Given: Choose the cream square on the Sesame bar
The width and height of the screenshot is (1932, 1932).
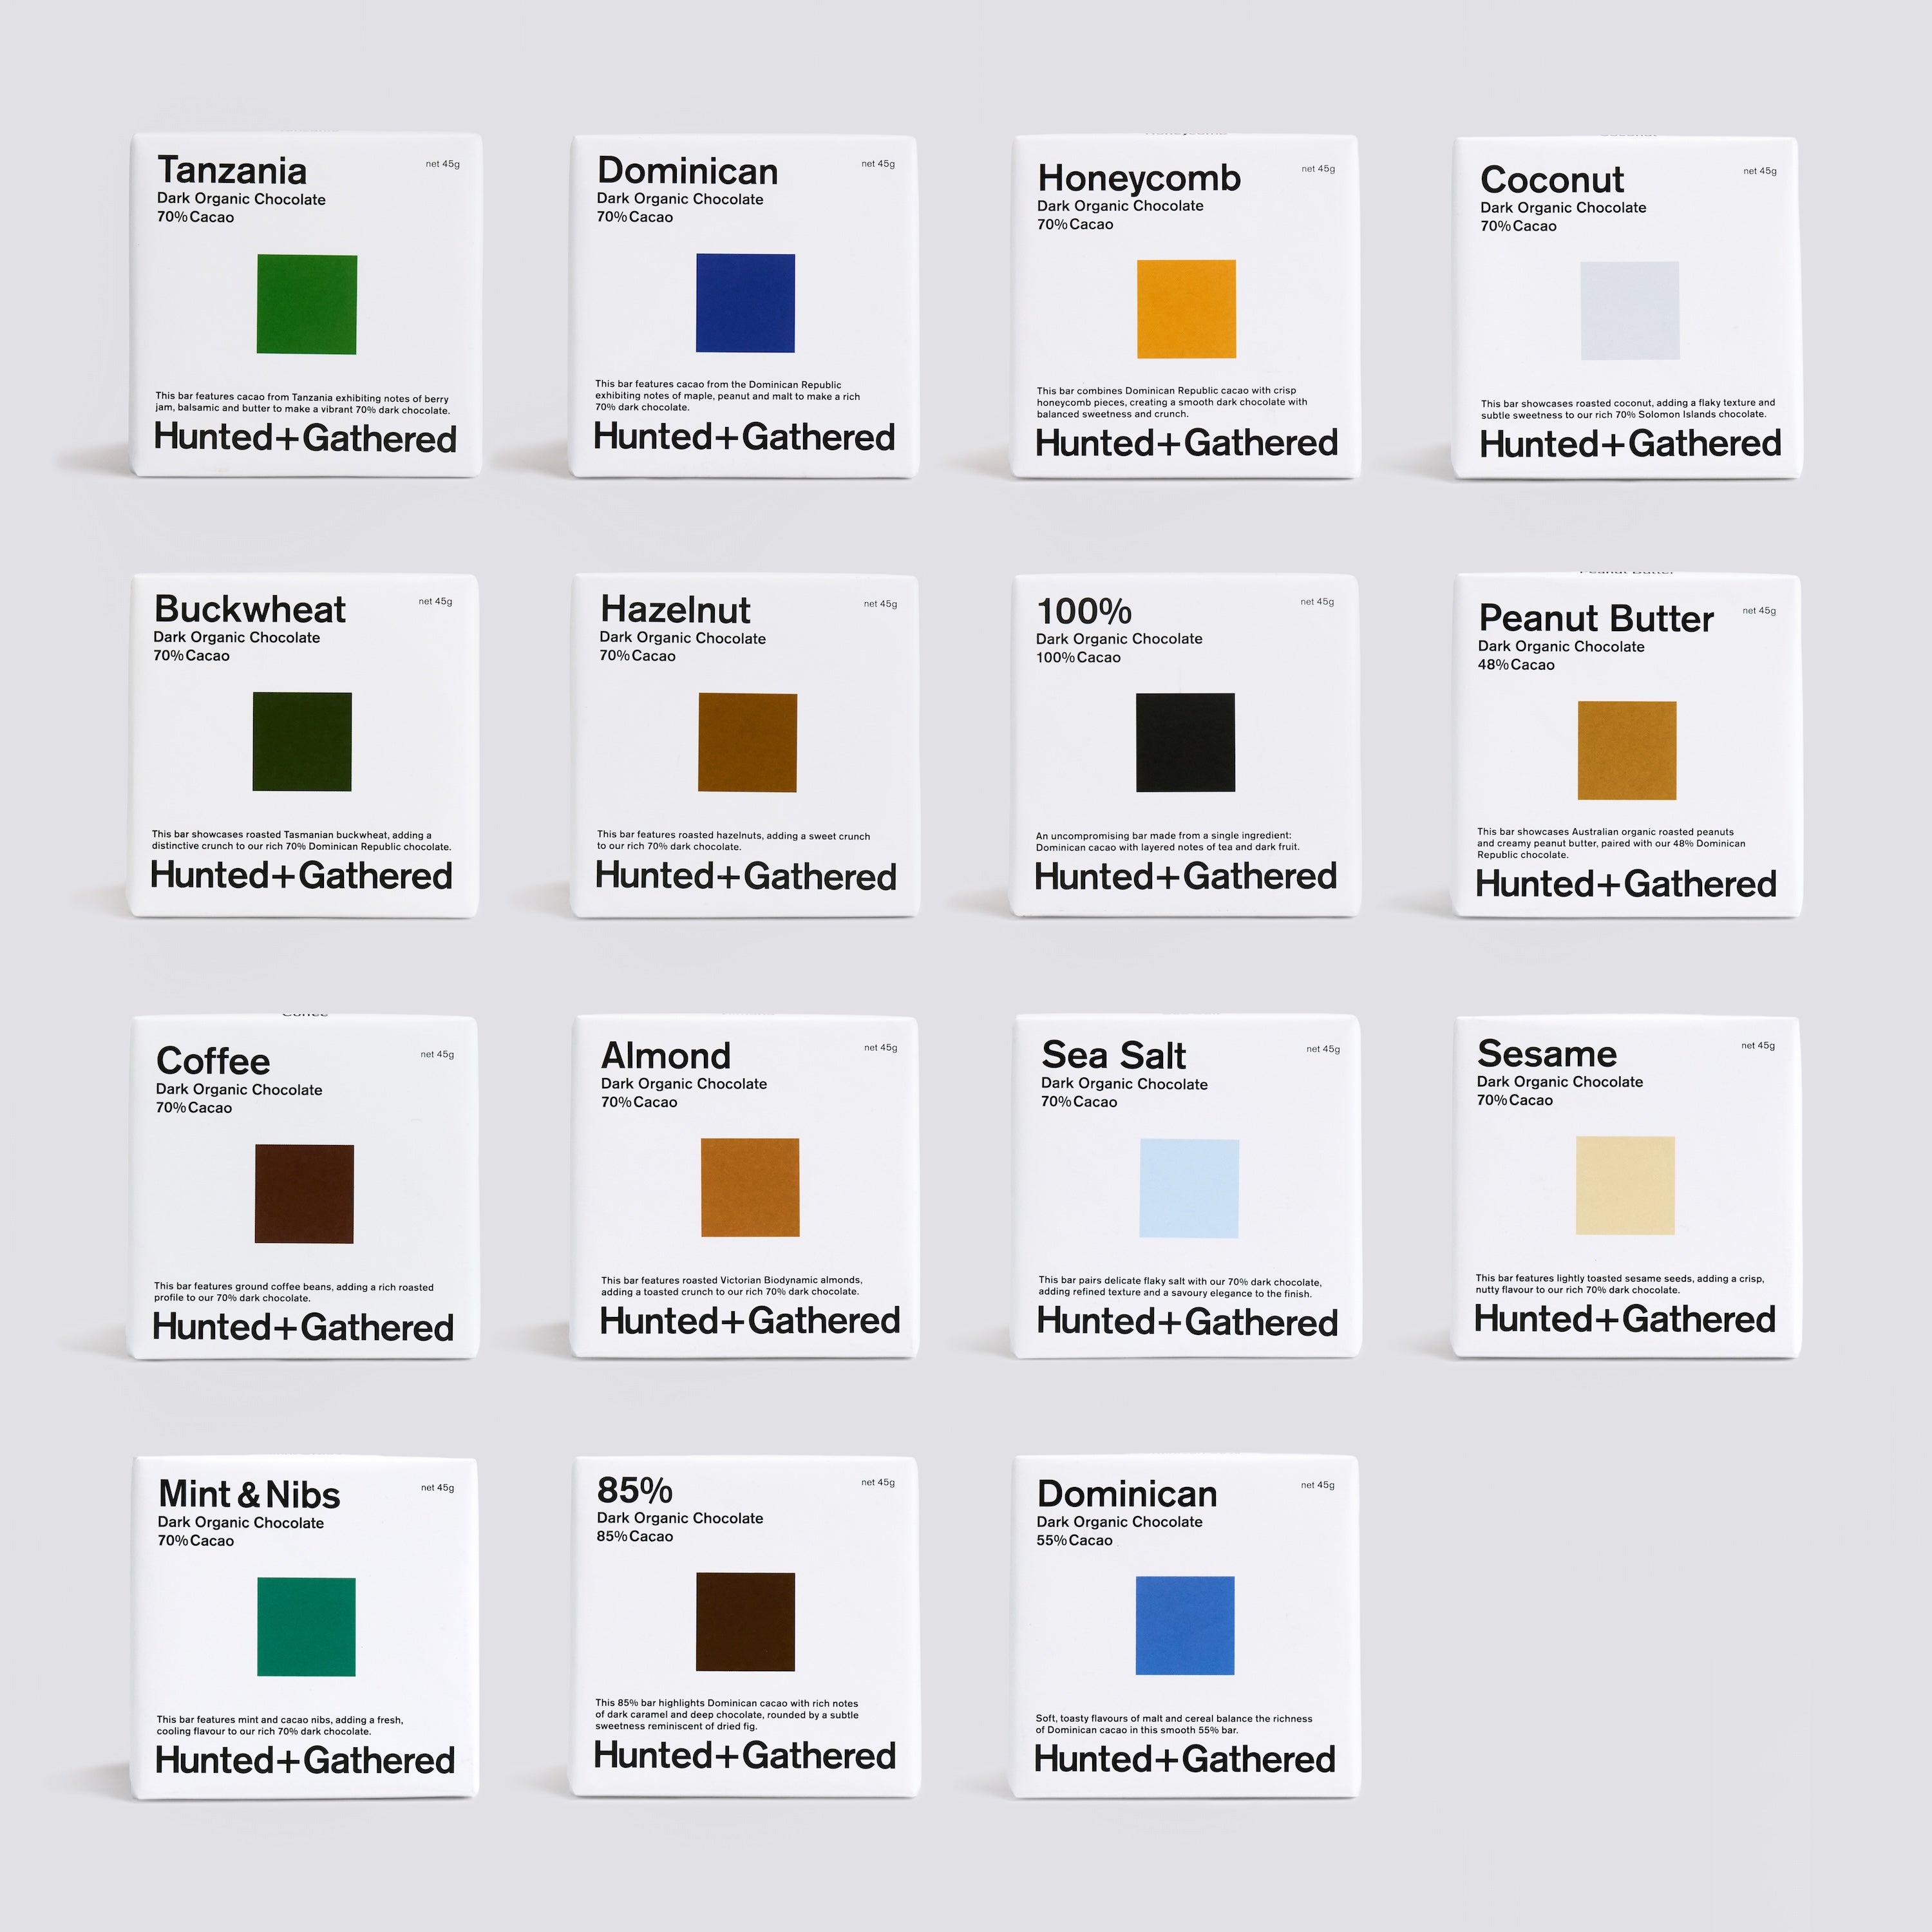Looking at the screenshot, I should [x=1626, y=1186].
